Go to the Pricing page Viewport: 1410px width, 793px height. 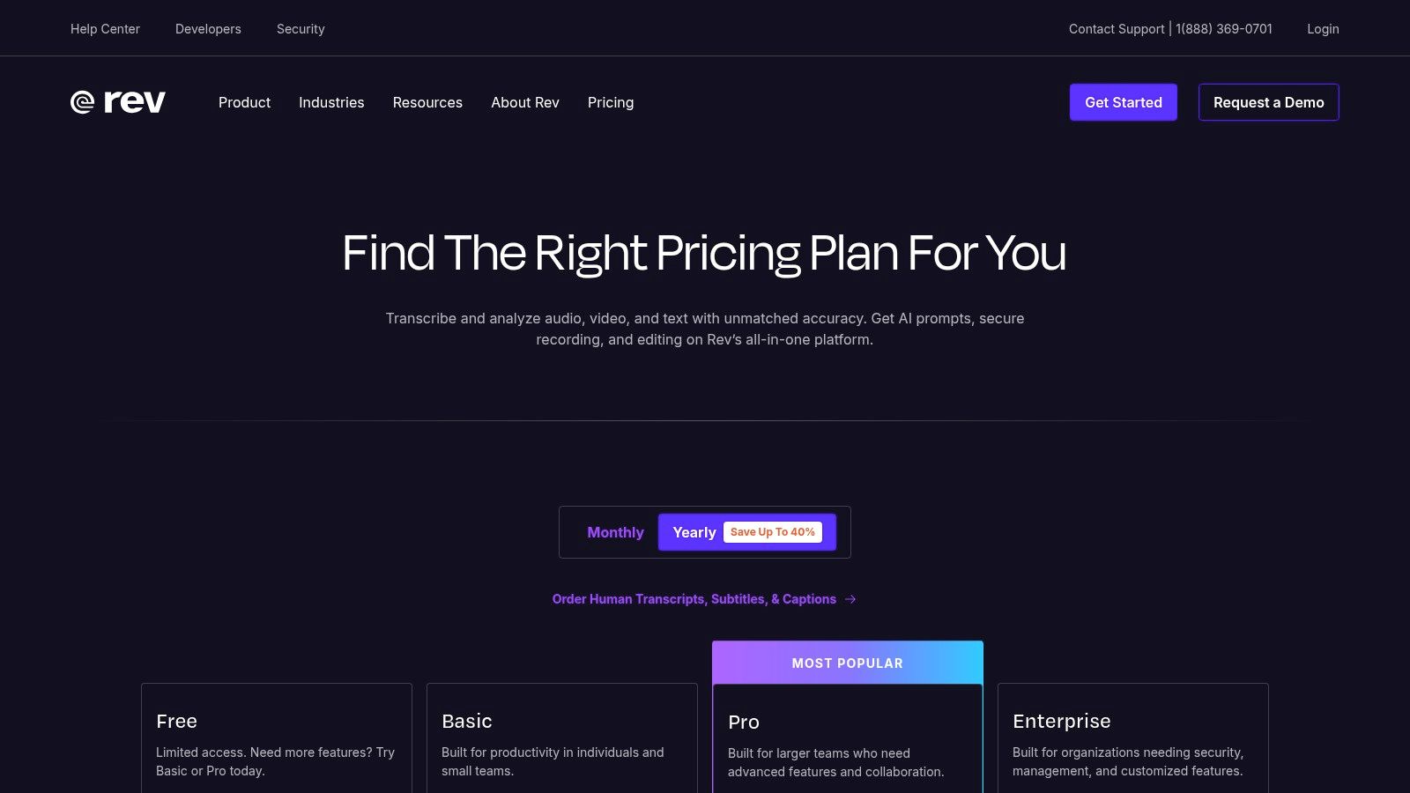coord(611,102)
